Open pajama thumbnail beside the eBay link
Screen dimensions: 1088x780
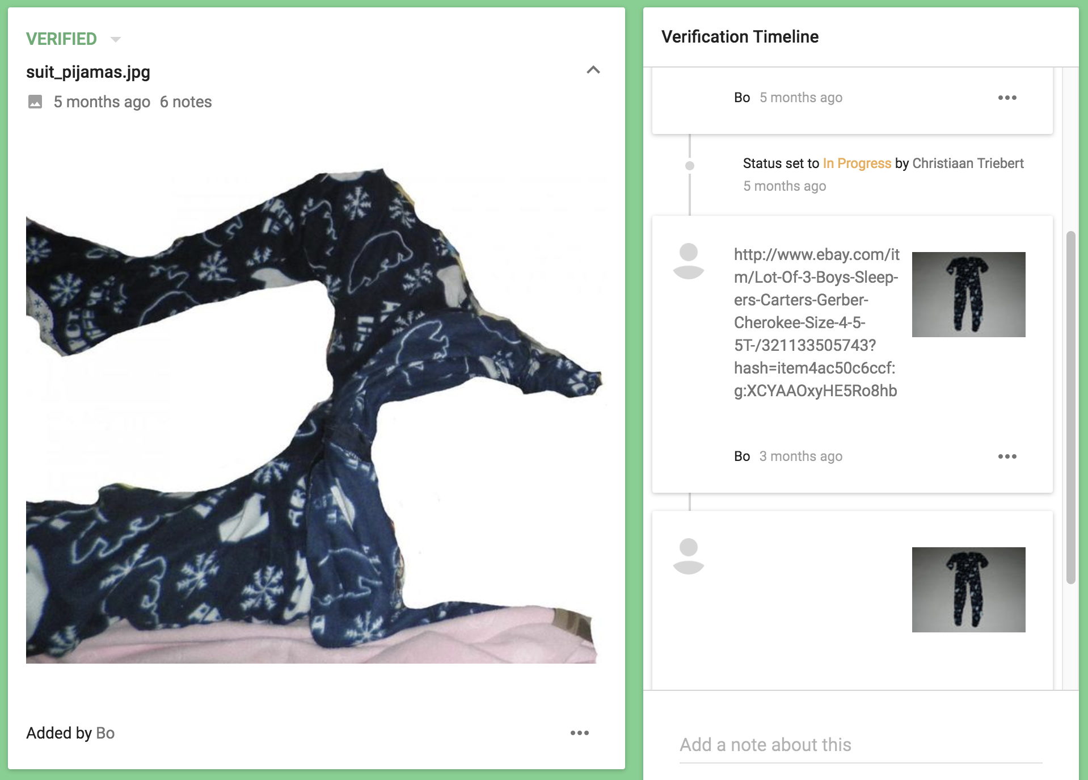click(x=969, y=295)
